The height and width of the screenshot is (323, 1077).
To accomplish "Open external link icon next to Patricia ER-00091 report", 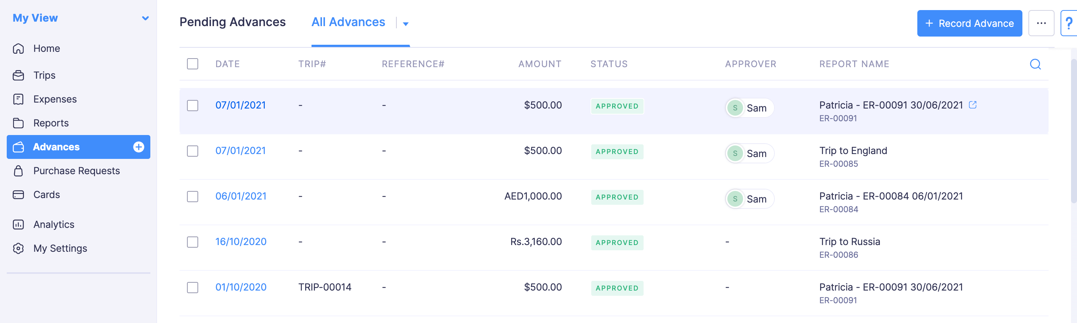I will (x=972, y=105).
